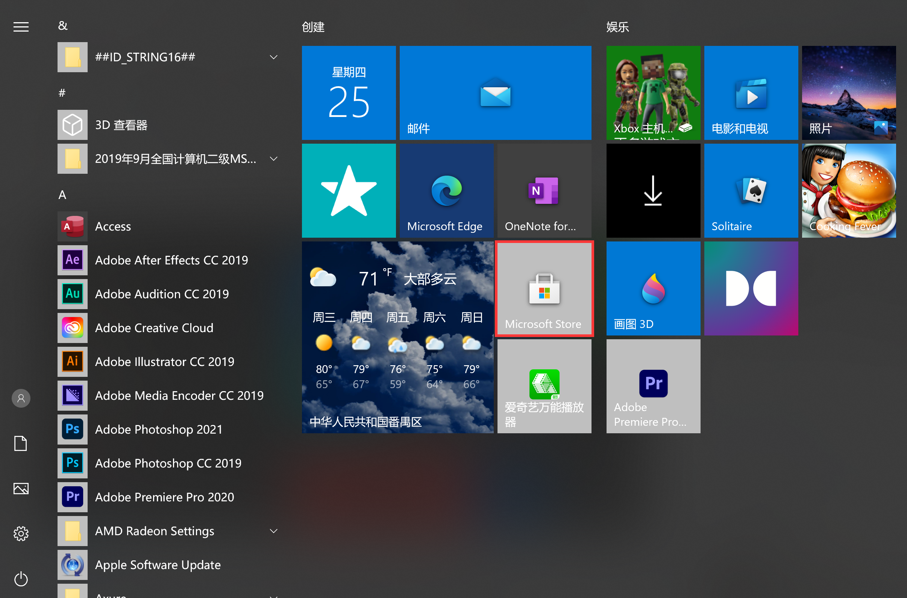Launch Solitaire game tile

click(751, 191)
